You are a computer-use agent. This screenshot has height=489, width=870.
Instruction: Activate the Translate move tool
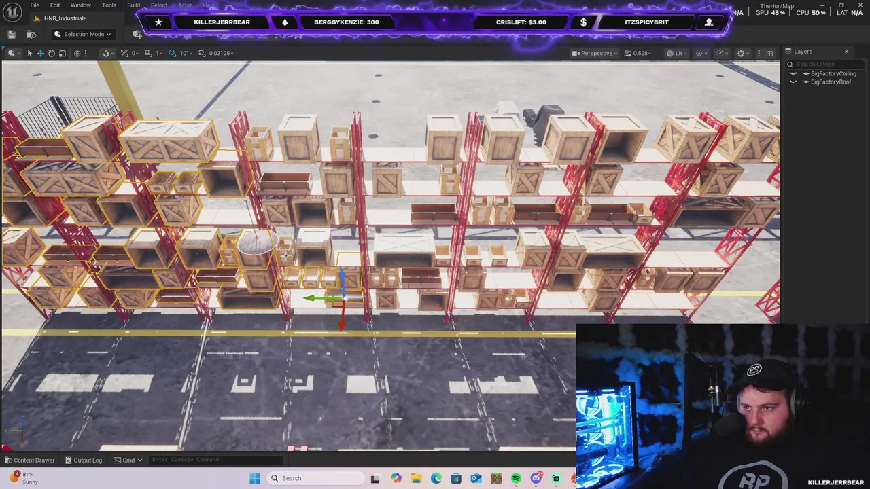click(40, 53)
